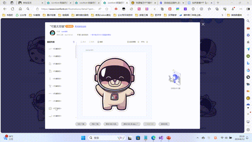Open the Windows Start menu
The height and width of the screenshot is (142, 252).
point(83,138)
